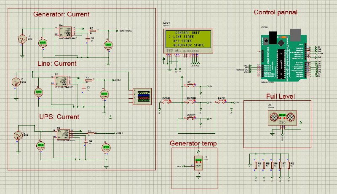
Task: Click the temp terminal beside U2 VOUT
Action: [181, 166]
